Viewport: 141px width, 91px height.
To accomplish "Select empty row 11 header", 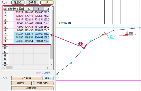I will [5, 48].
